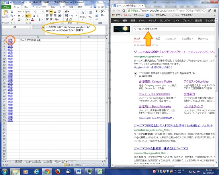Click column B header in Excel
219x175 pixels.
pyautogui.click(x=37, y=37)
